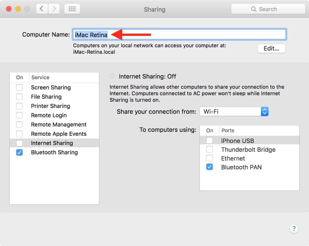Screen dimensions: 309x246
Task: Open the Wi-Fi connection dropdown
Action: click(x=234, y=112)
